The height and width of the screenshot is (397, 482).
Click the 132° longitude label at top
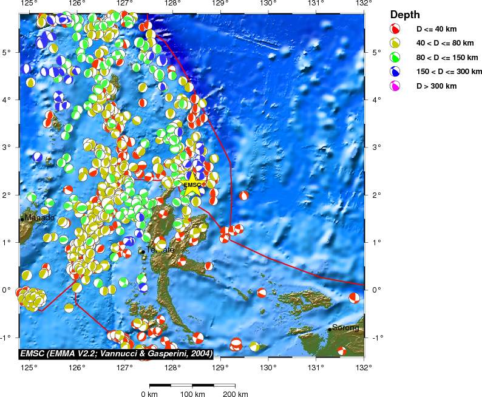364,4
